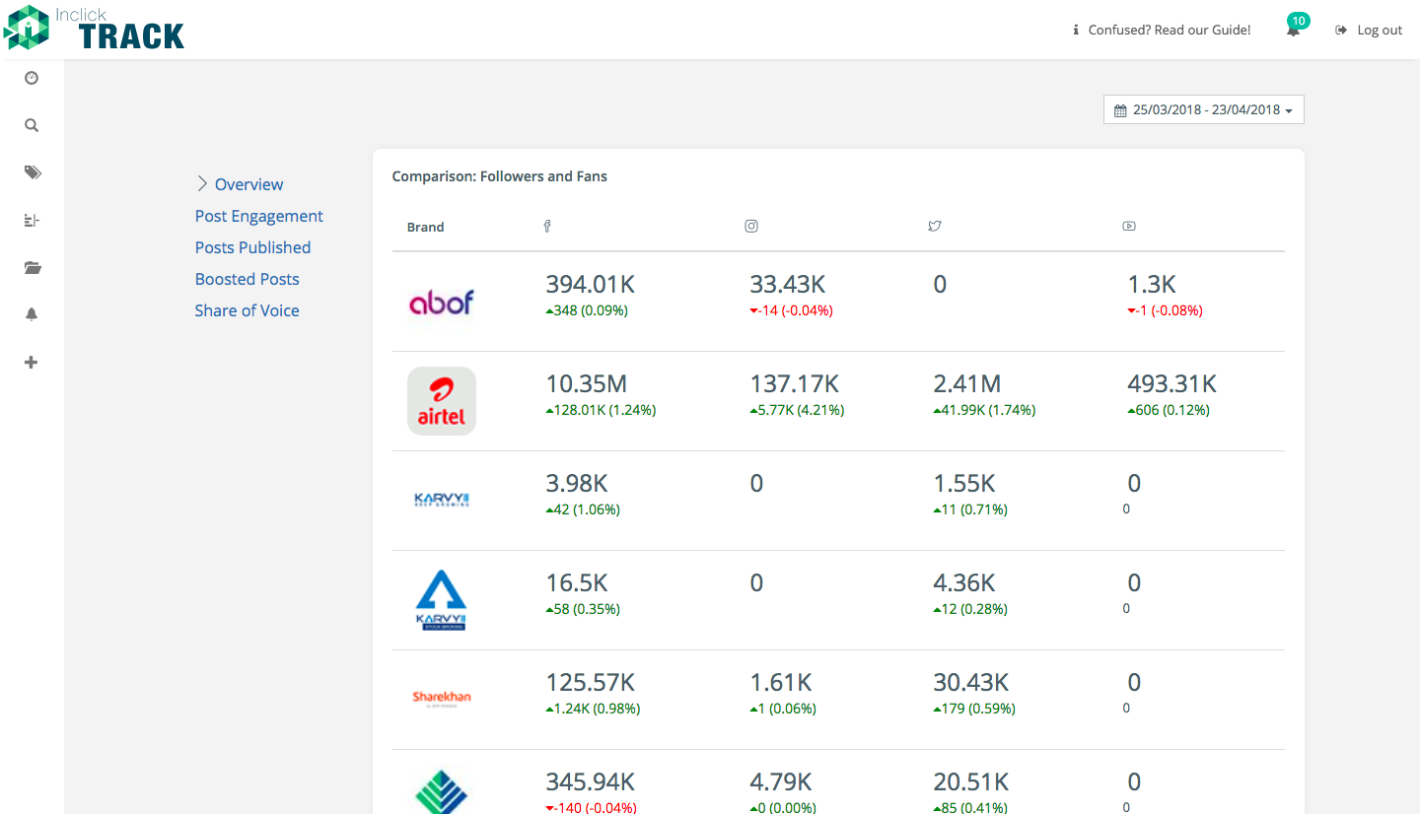
Task: Click the plus add icon in sidebar
Action: (32, 362)
